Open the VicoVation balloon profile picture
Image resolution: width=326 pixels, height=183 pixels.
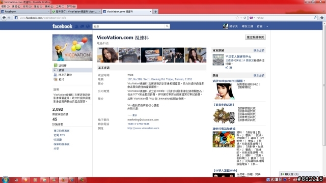[72, 47]
